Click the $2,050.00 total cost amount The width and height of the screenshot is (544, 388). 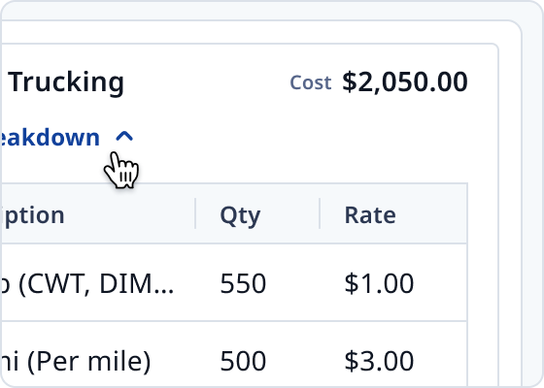coord(405,82)
